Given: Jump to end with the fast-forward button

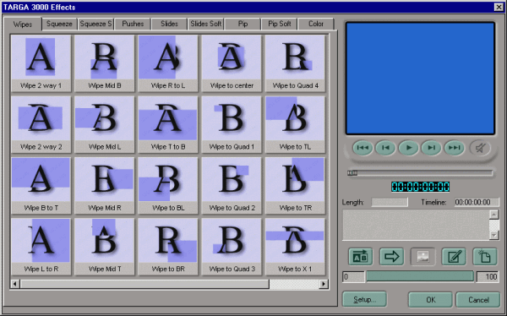Looking at the screenshot, I should pos(455,148).
